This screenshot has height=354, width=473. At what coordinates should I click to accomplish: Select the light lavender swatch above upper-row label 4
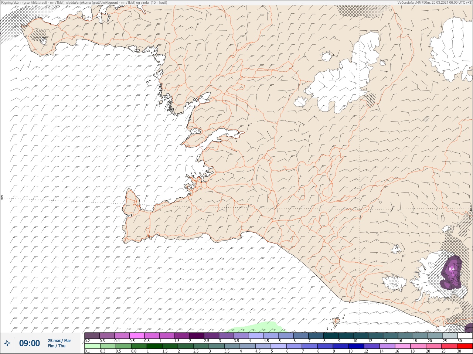(x=257, y=336)
